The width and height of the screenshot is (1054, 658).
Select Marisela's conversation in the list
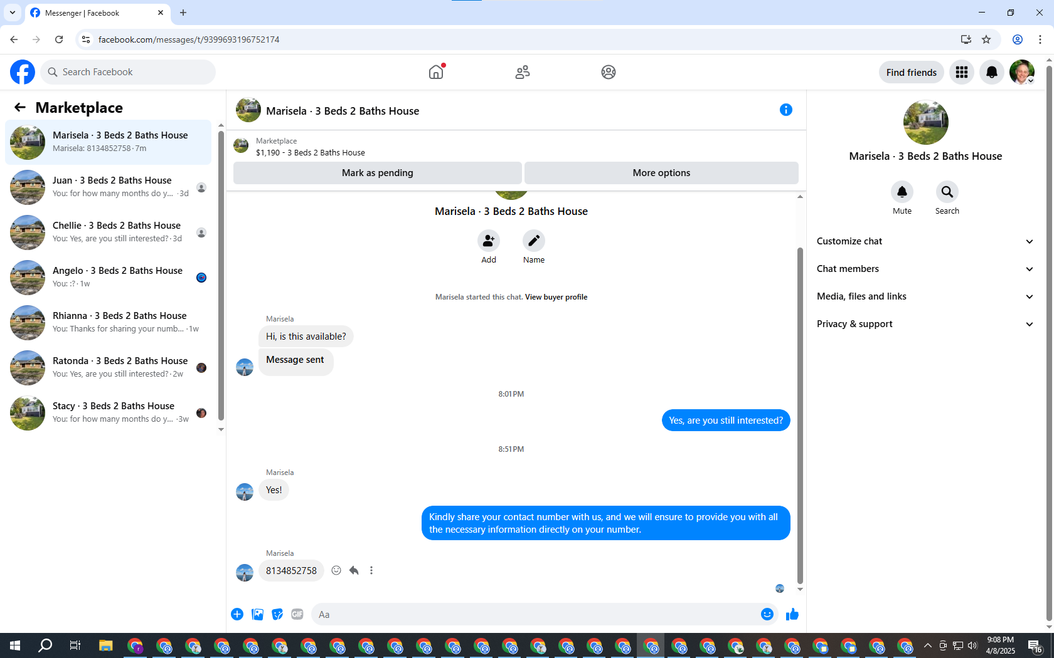click(109, 142)
